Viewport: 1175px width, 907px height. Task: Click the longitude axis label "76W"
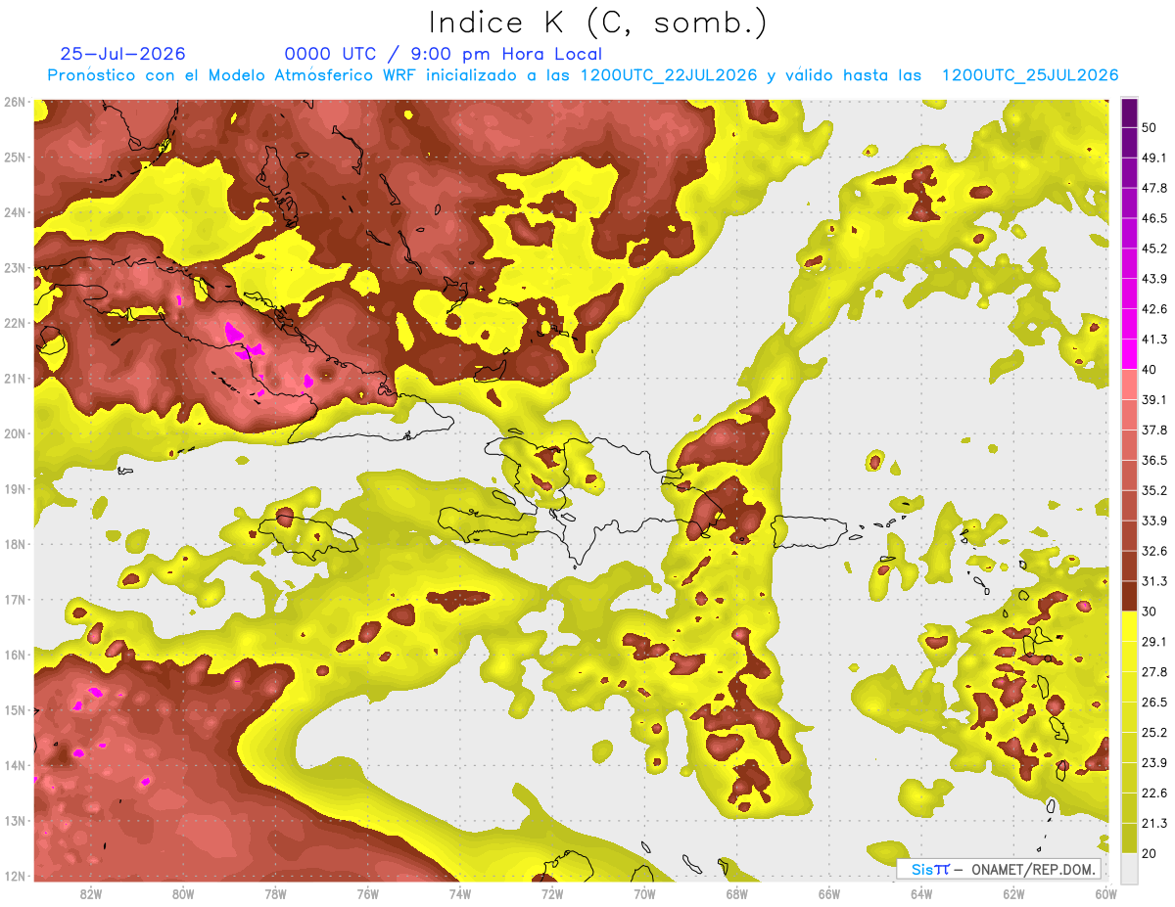coord(367,893)
